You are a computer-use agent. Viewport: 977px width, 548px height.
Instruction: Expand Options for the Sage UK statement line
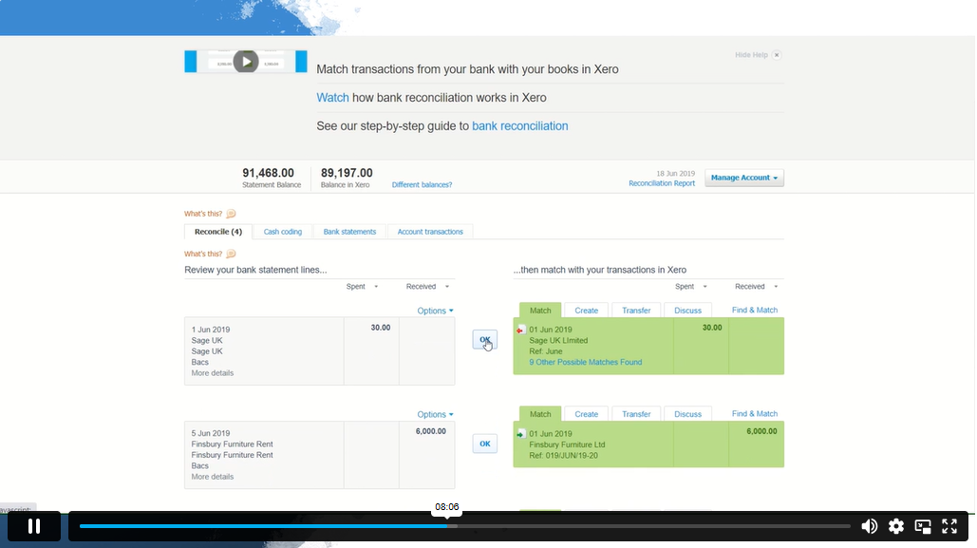(435, 311)
